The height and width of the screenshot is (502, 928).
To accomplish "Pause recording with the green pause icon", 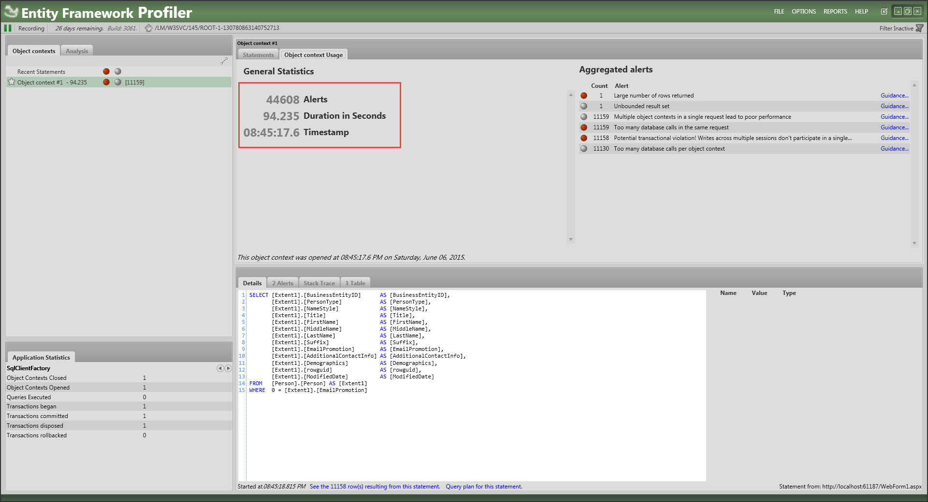I will click(x=8, y=28).
